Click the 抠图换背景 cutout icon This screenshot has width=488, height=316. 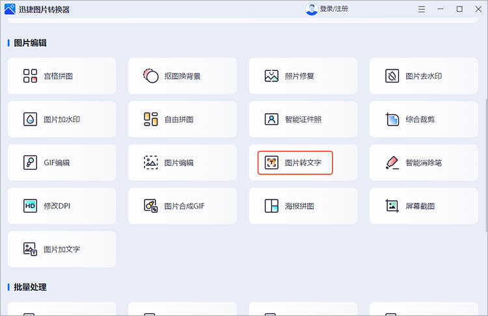pos(151,76)
